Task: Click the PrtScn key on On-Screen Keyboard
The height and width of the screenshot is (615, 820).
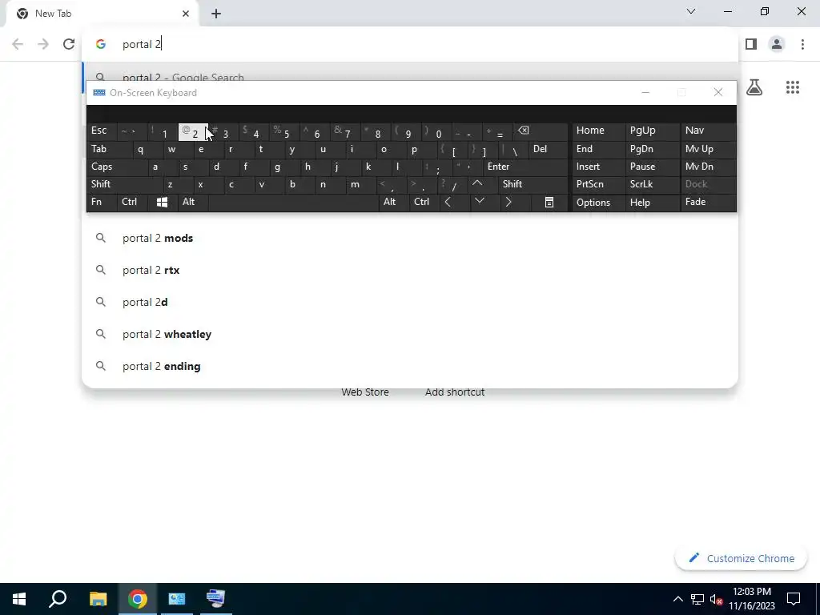Action: (598, 184)
